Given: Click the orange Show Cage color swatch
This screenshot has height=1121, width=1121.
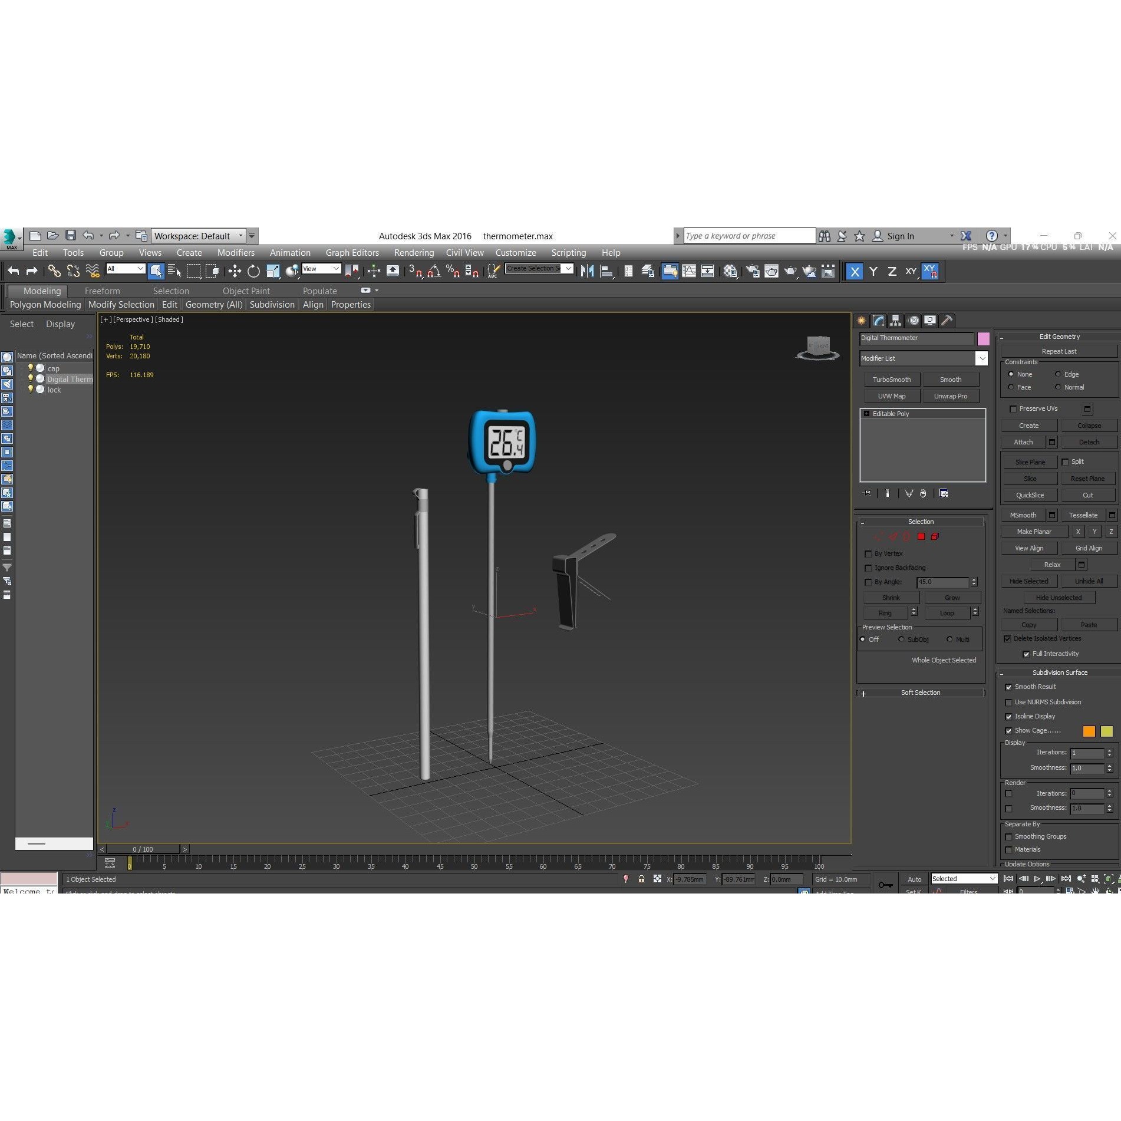Looking at the screenshot, I should [1089, 731].
